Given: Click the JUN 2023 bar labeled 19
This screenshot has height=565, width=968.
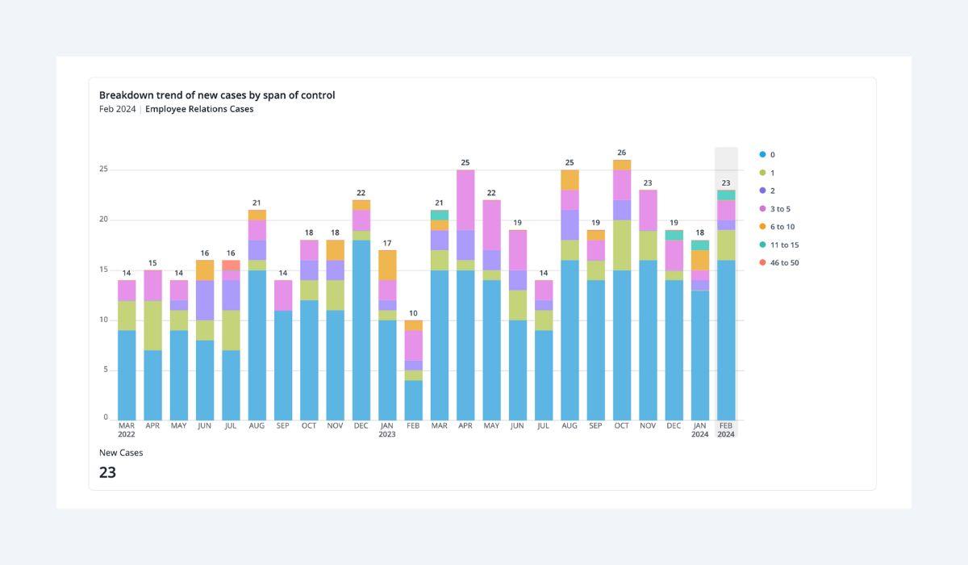Looking at the screenshot, I should click(x=518, y=325).
